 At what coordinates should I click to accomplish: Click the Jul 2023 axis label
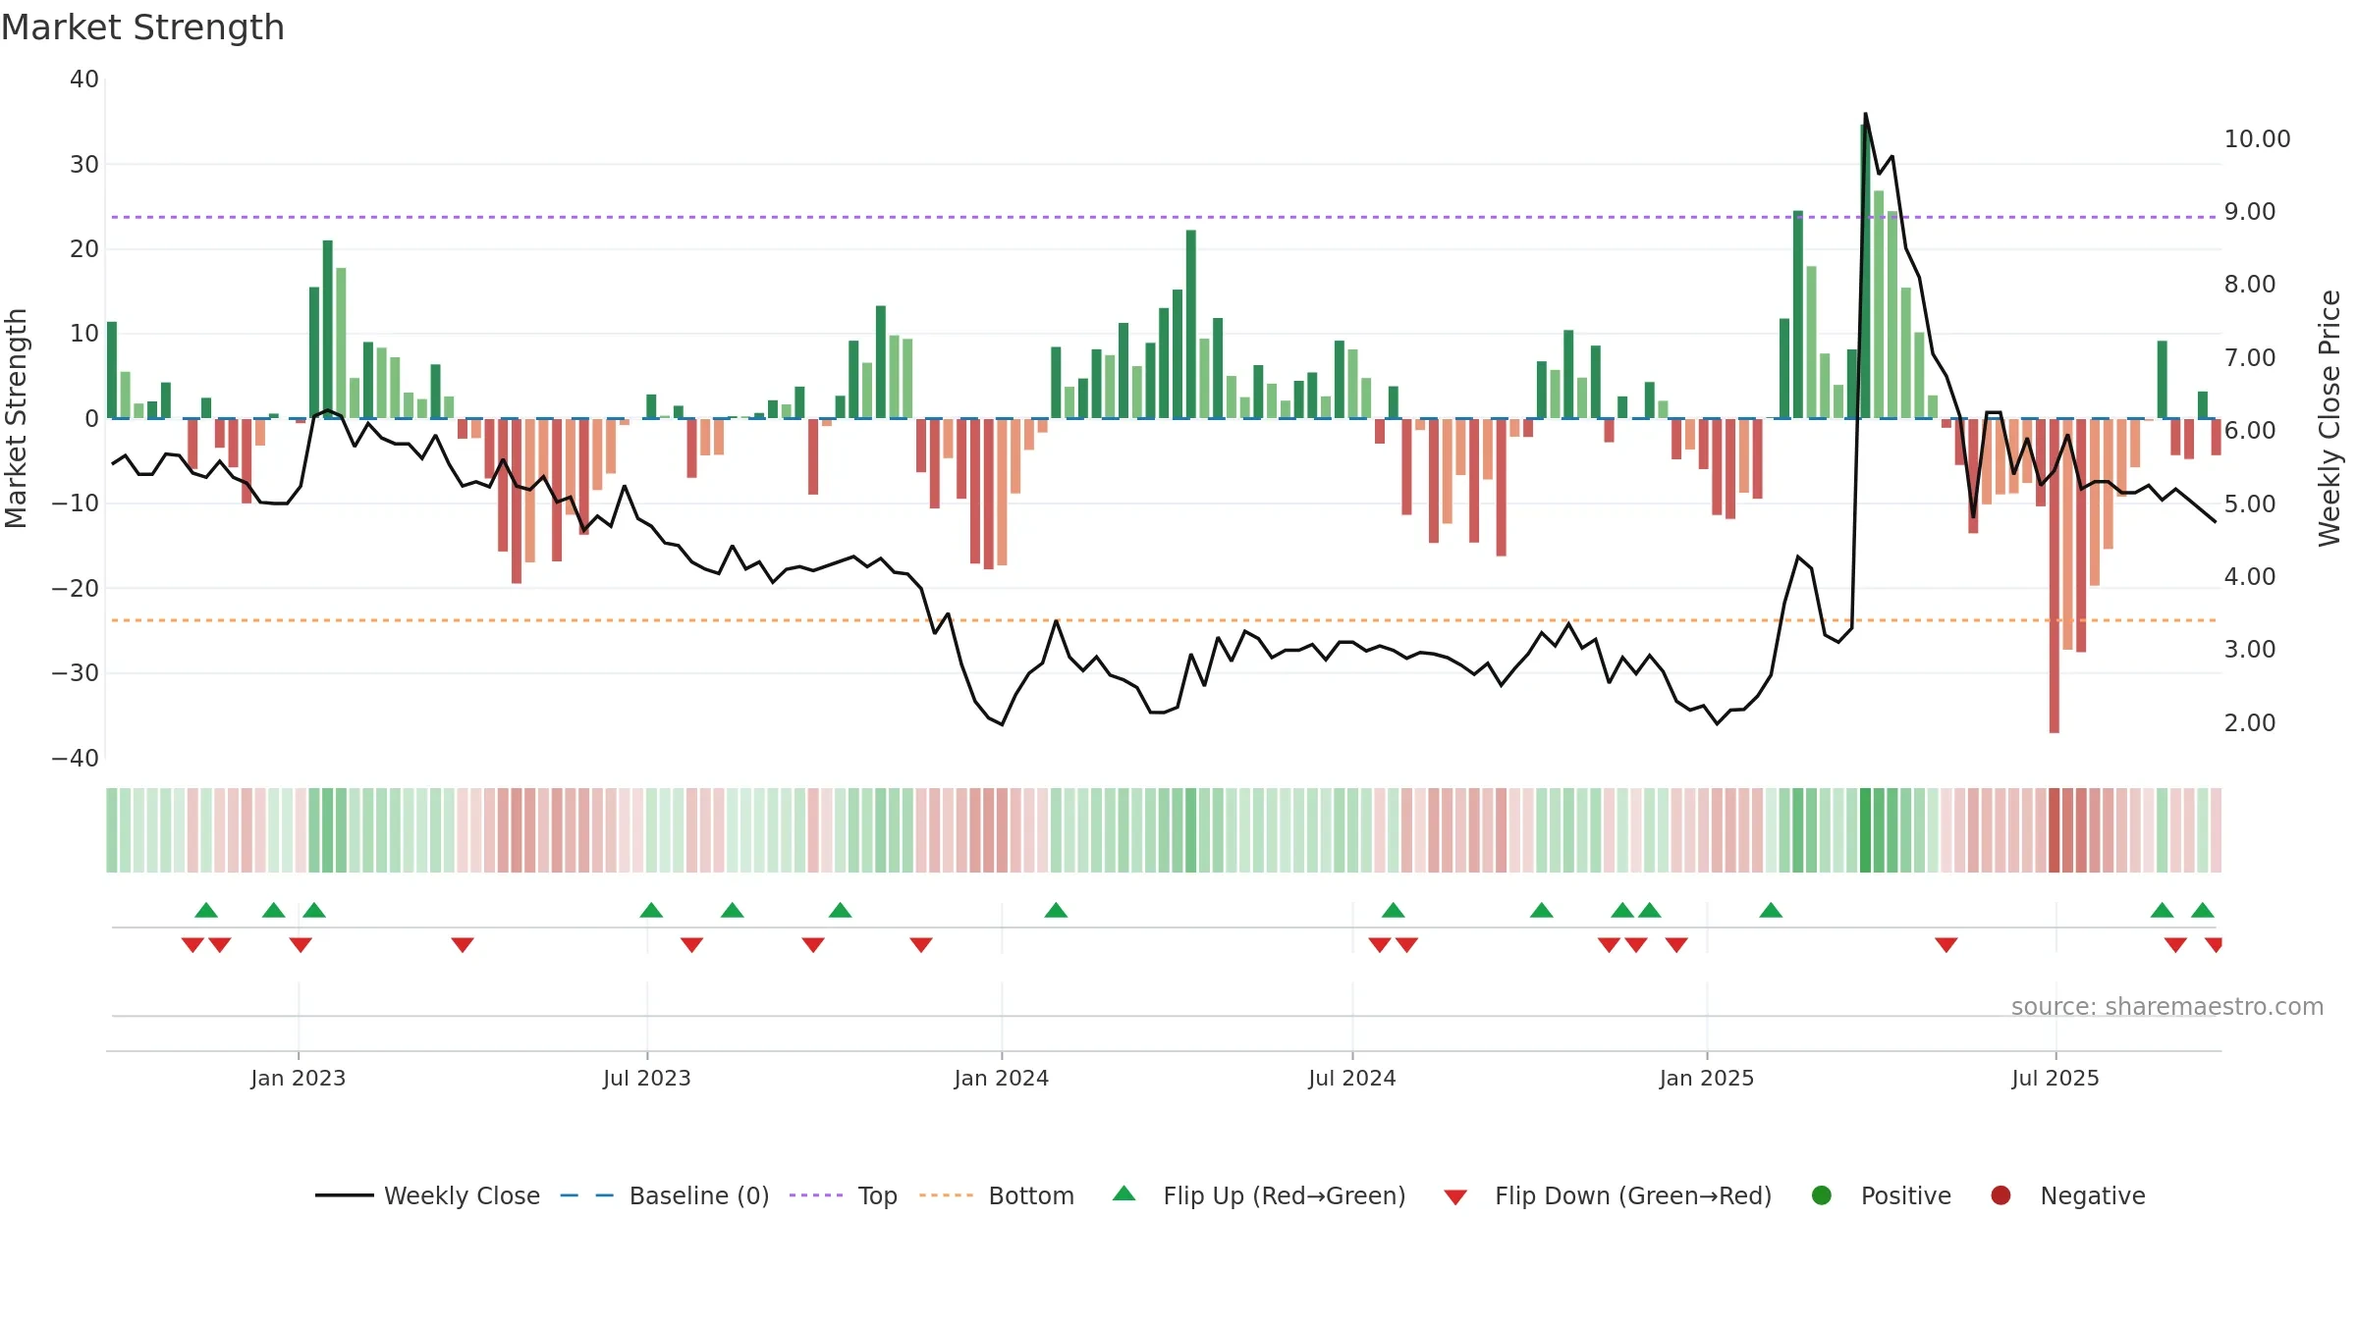(x=647, y=1078)
